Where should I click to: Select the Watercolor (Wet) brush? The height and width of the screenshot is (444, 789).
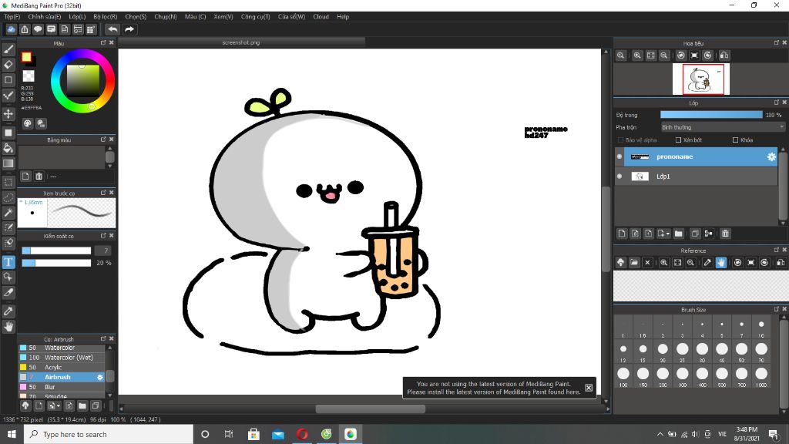click(62, 358)
